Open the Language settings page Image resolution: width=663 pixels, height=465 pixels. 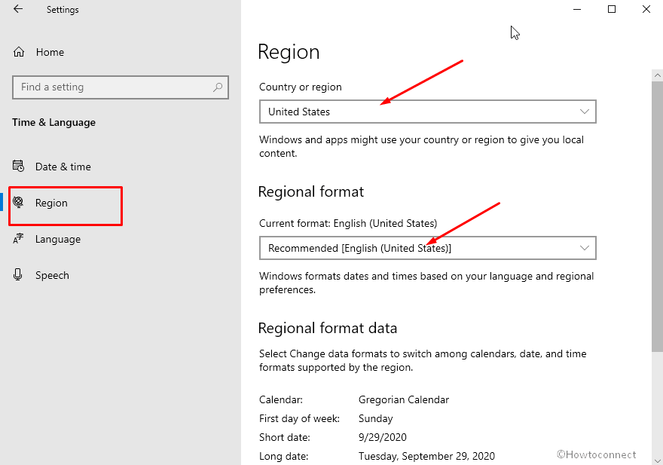58,239
